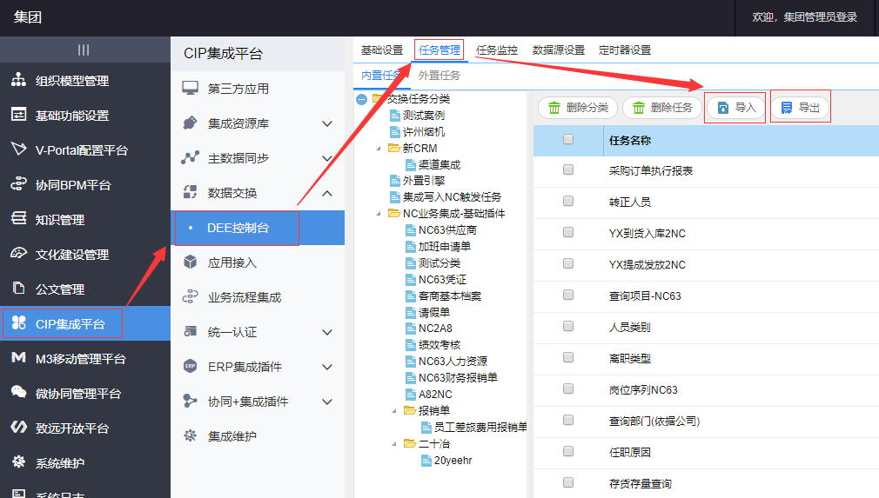Viewport: 879px width, 498px height.
Task: Click the ERP集成插件 icon
Action: tap(190, 366)
